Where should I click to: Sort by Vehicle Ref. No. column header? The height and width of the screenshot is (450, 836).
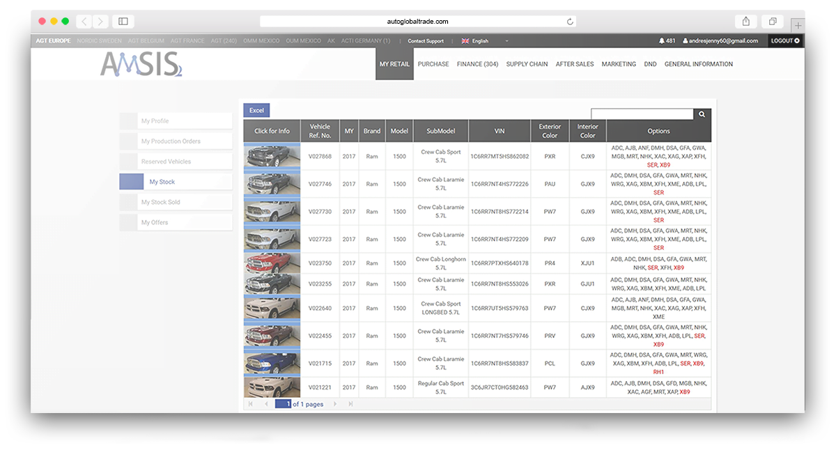point(320,131)
